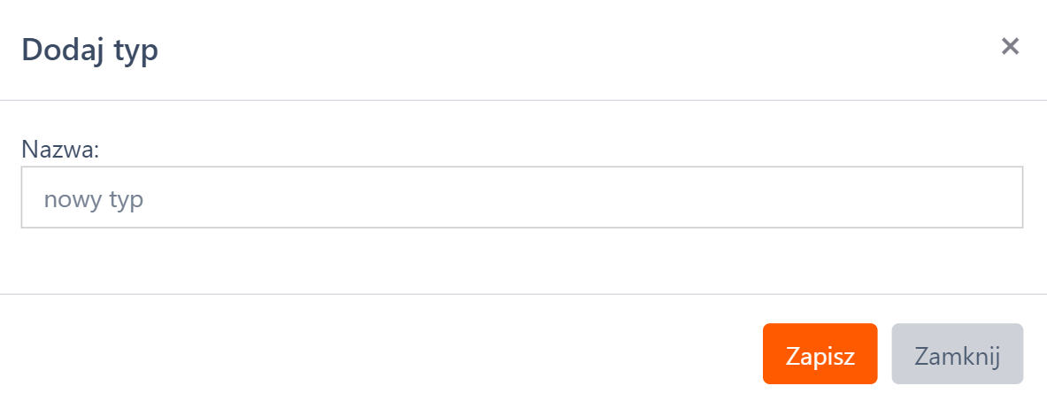Cancel adding type with Zamknij button
1047x409 pixels.
957,354
